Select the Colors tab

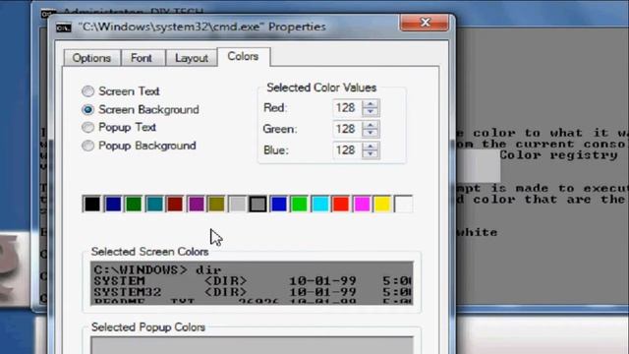(x=243, y=57)
